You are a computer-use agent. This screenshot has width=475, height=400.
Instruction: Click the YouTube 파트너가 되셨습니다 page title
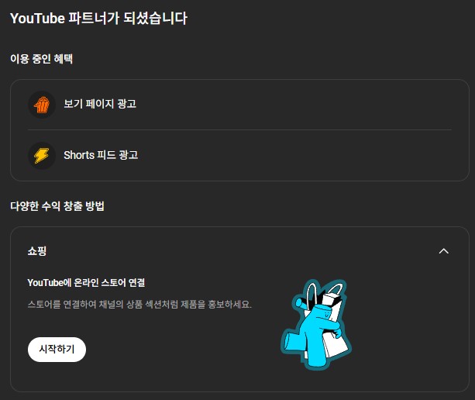point(98,18)
